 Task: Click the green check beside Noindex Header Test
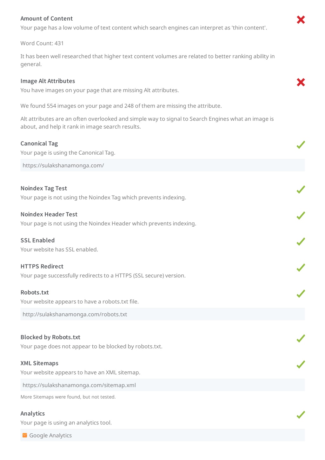(x=301, y=216)
